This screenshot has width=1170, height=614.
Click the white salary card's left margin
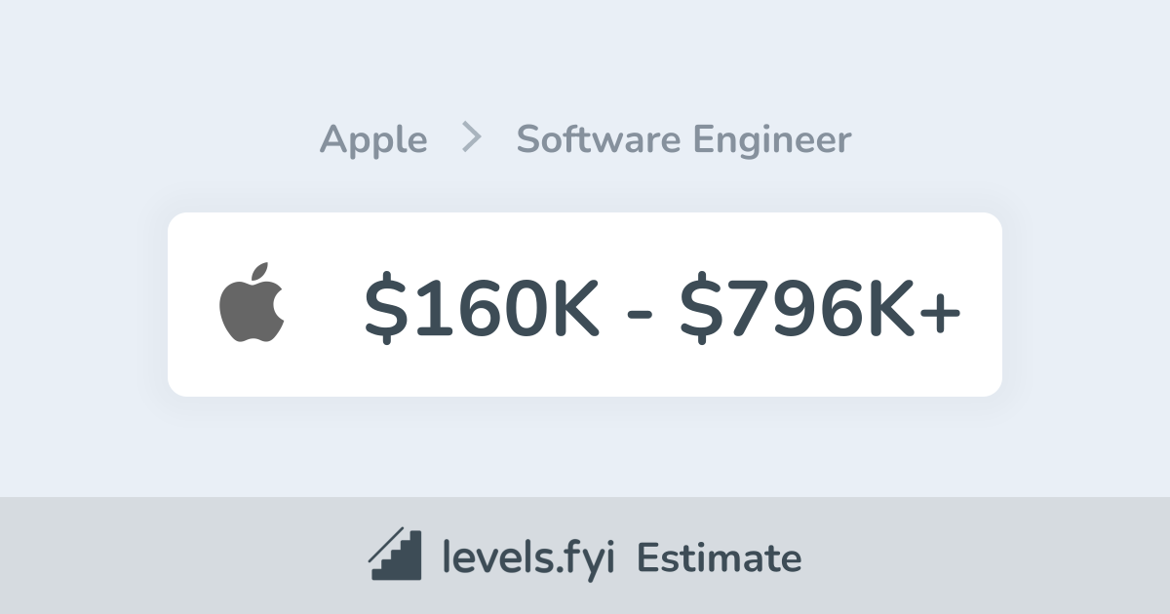(193, 304)
